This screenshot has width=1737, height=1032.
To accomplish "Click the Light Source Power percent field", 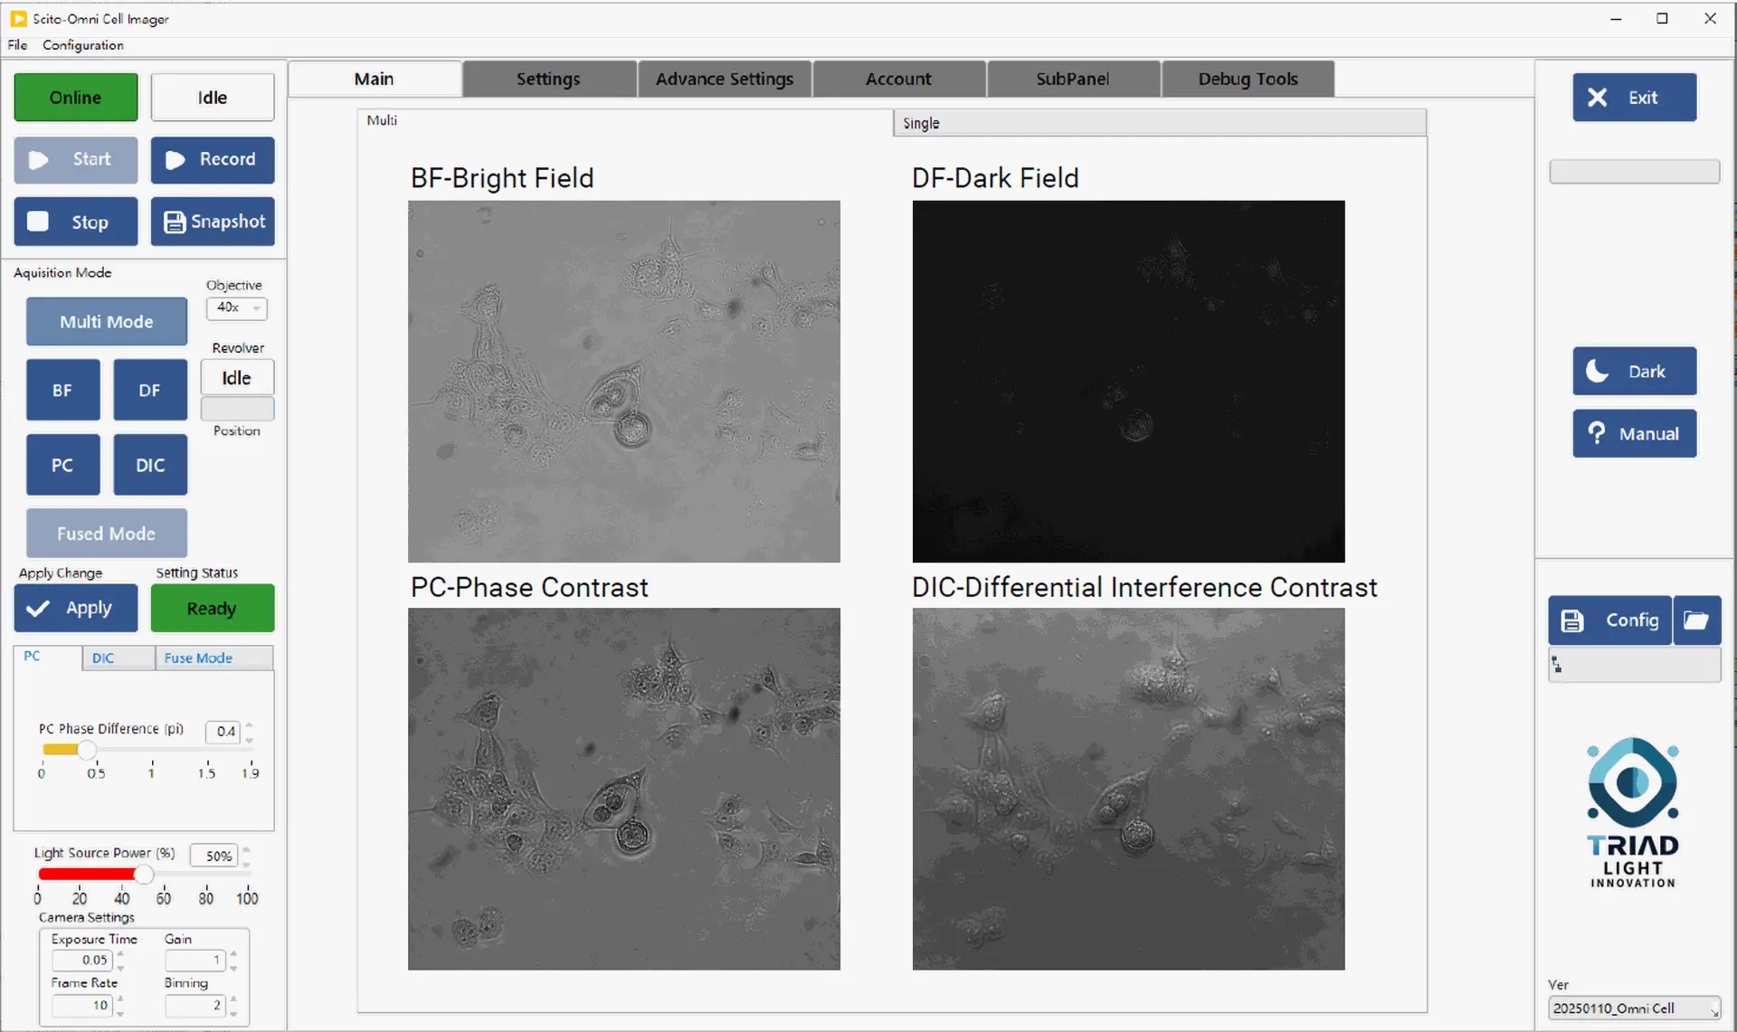I will (214, 856).
